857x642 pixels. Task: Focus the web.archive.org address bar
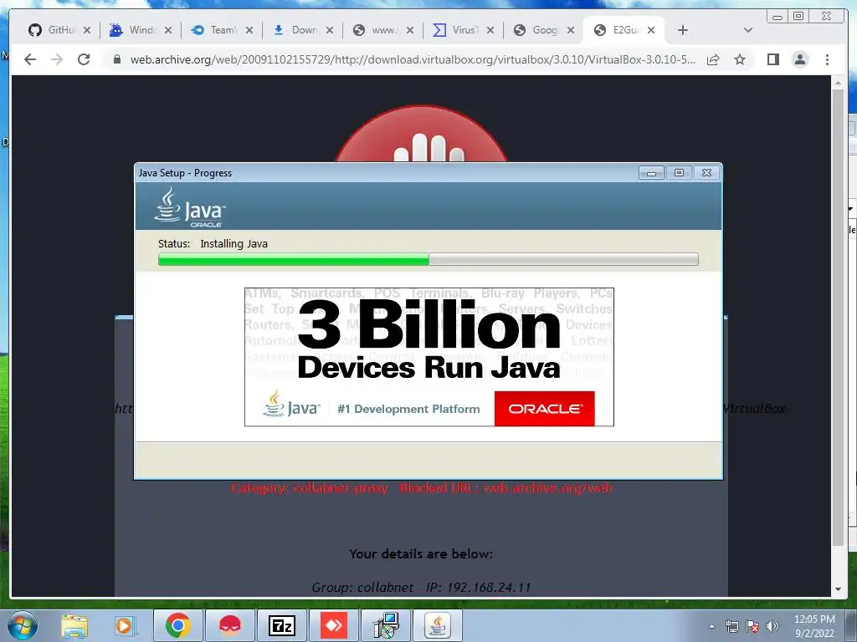coord(413,59)
